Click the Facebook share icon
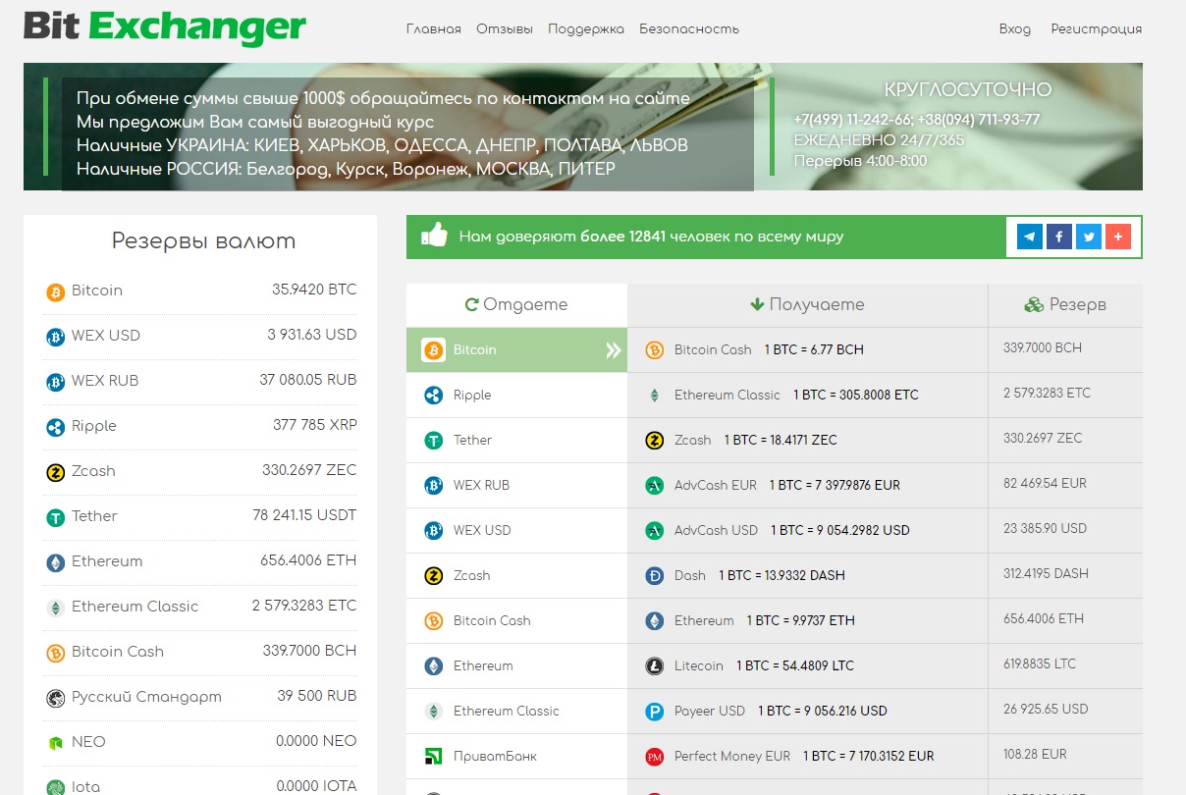Image resolution: width=1186 pixels, height=795 pixels. pyautogui.click(x=1059, y=237)
